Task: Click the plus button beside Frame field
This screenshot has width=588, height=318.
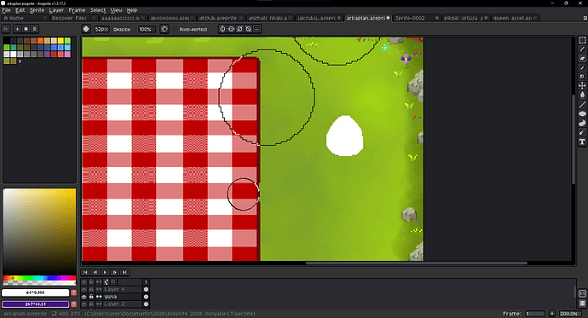Action: point(552,314)
